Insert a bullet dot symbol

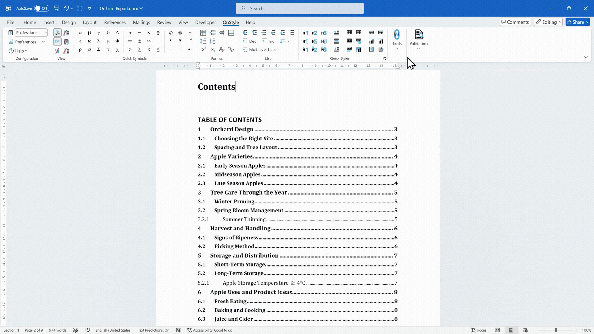[x=189, y=49]
